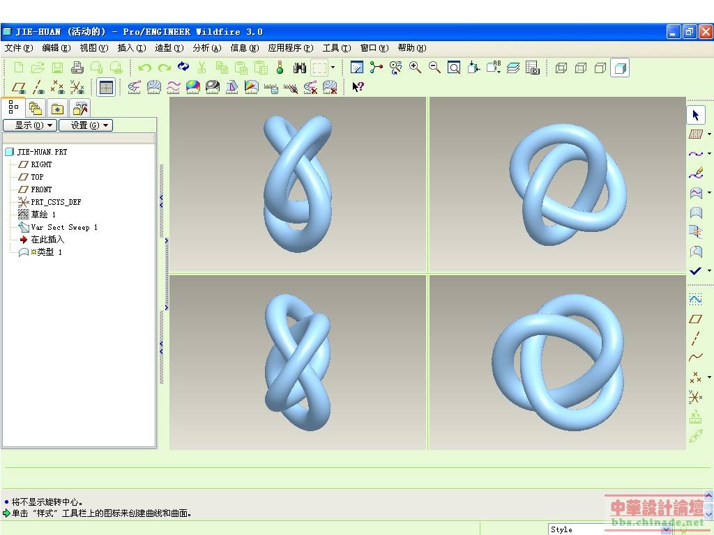
Task: Open the 设置(G) dropdown
Action: 86,125
